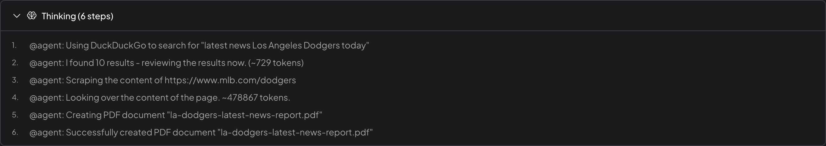826x146 pixels.
Task: Click step number 1 in the list
Action: (x=14, y=45)
